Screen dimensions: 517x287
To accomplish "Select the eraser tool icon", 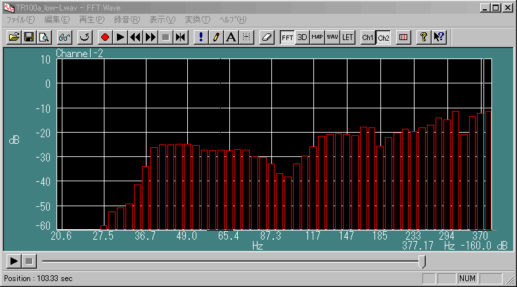I will tap(266, 37).
